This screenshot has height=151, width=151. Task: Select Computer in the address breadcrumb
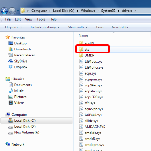pyautogui.click(x=39, y=11)
